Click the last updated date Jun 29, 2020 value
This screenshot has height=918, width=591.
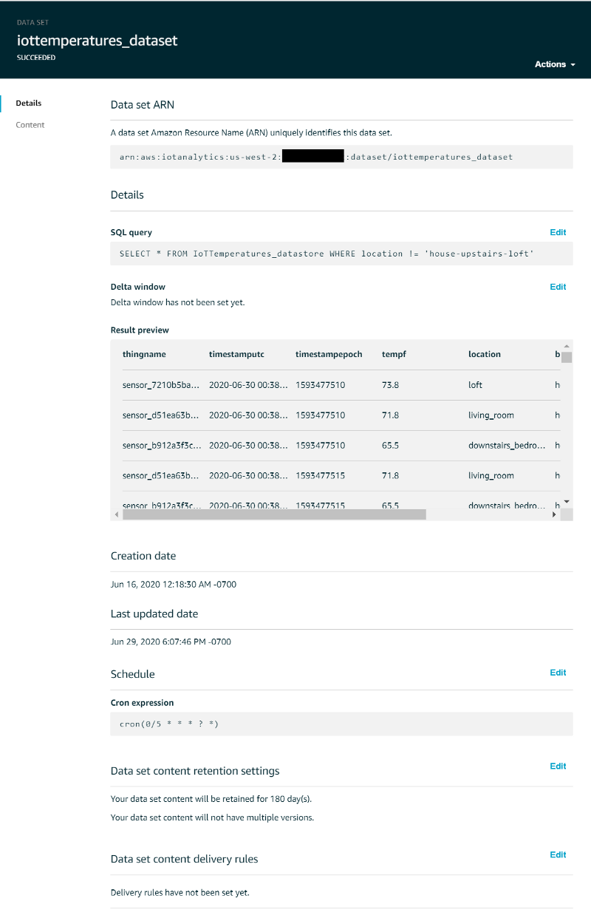click(171, 642)
